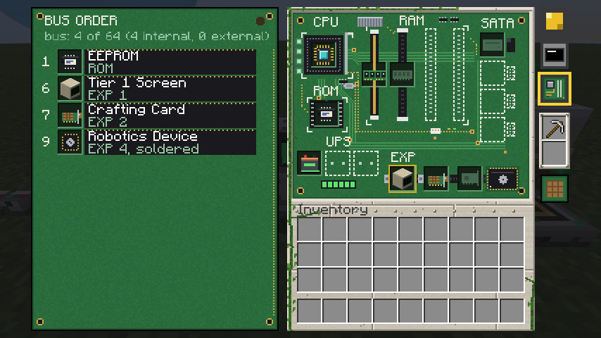This screenshot has height=338, width=601.
Task: Select the EEPROM ROM bus order entry
Action: tap(170, 62)
